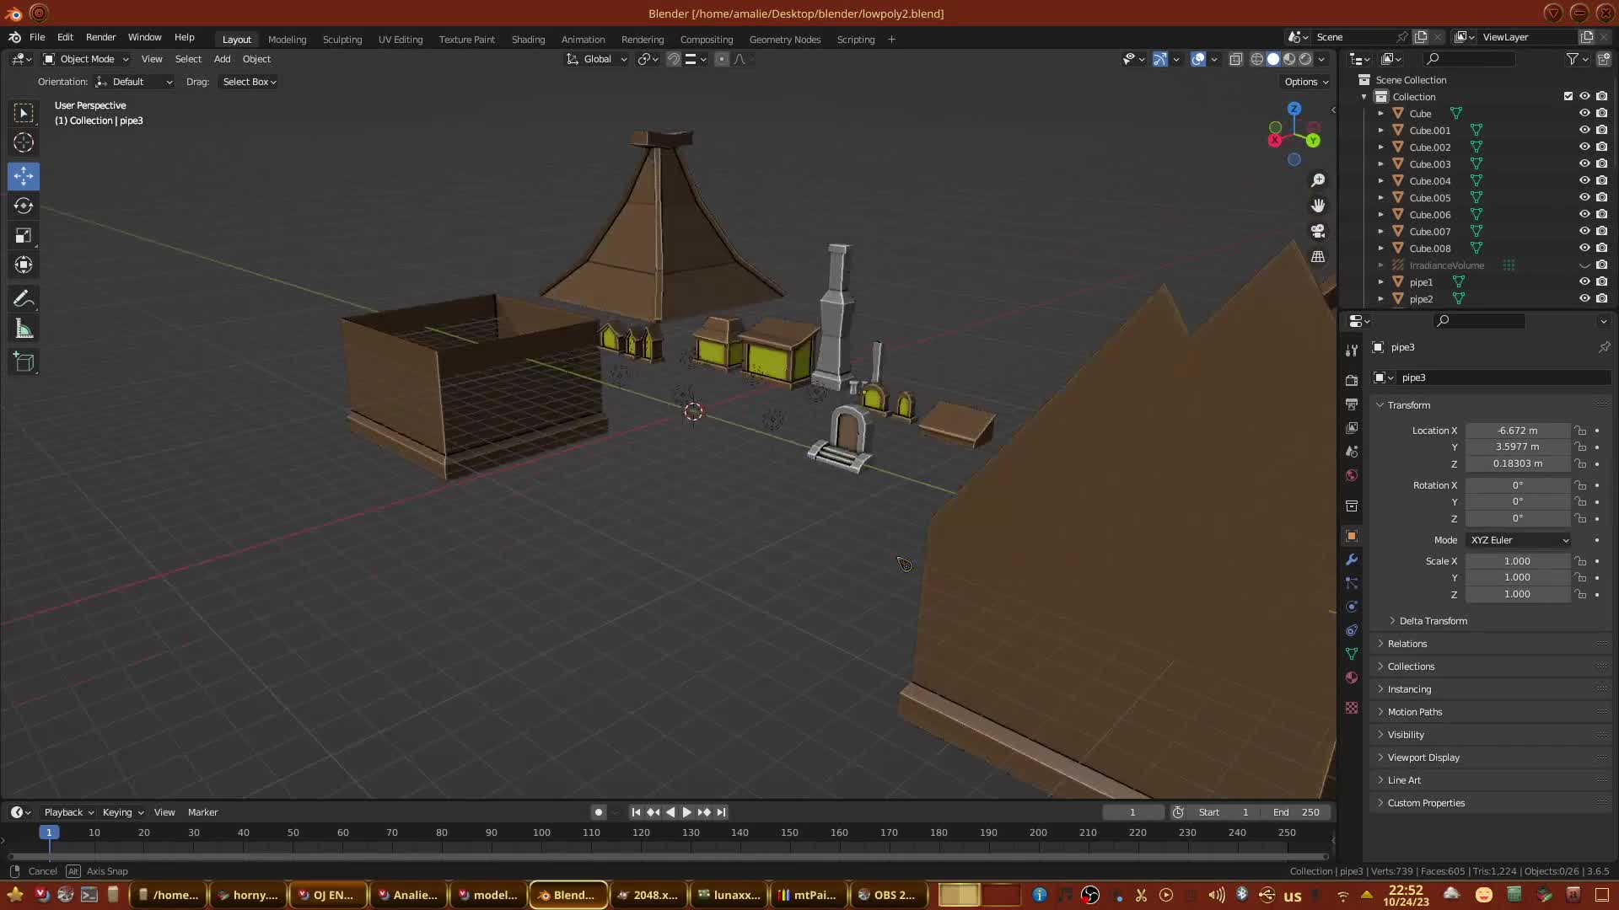
Task: Open Material properties tab
Action: click(x=1352, y=677)
